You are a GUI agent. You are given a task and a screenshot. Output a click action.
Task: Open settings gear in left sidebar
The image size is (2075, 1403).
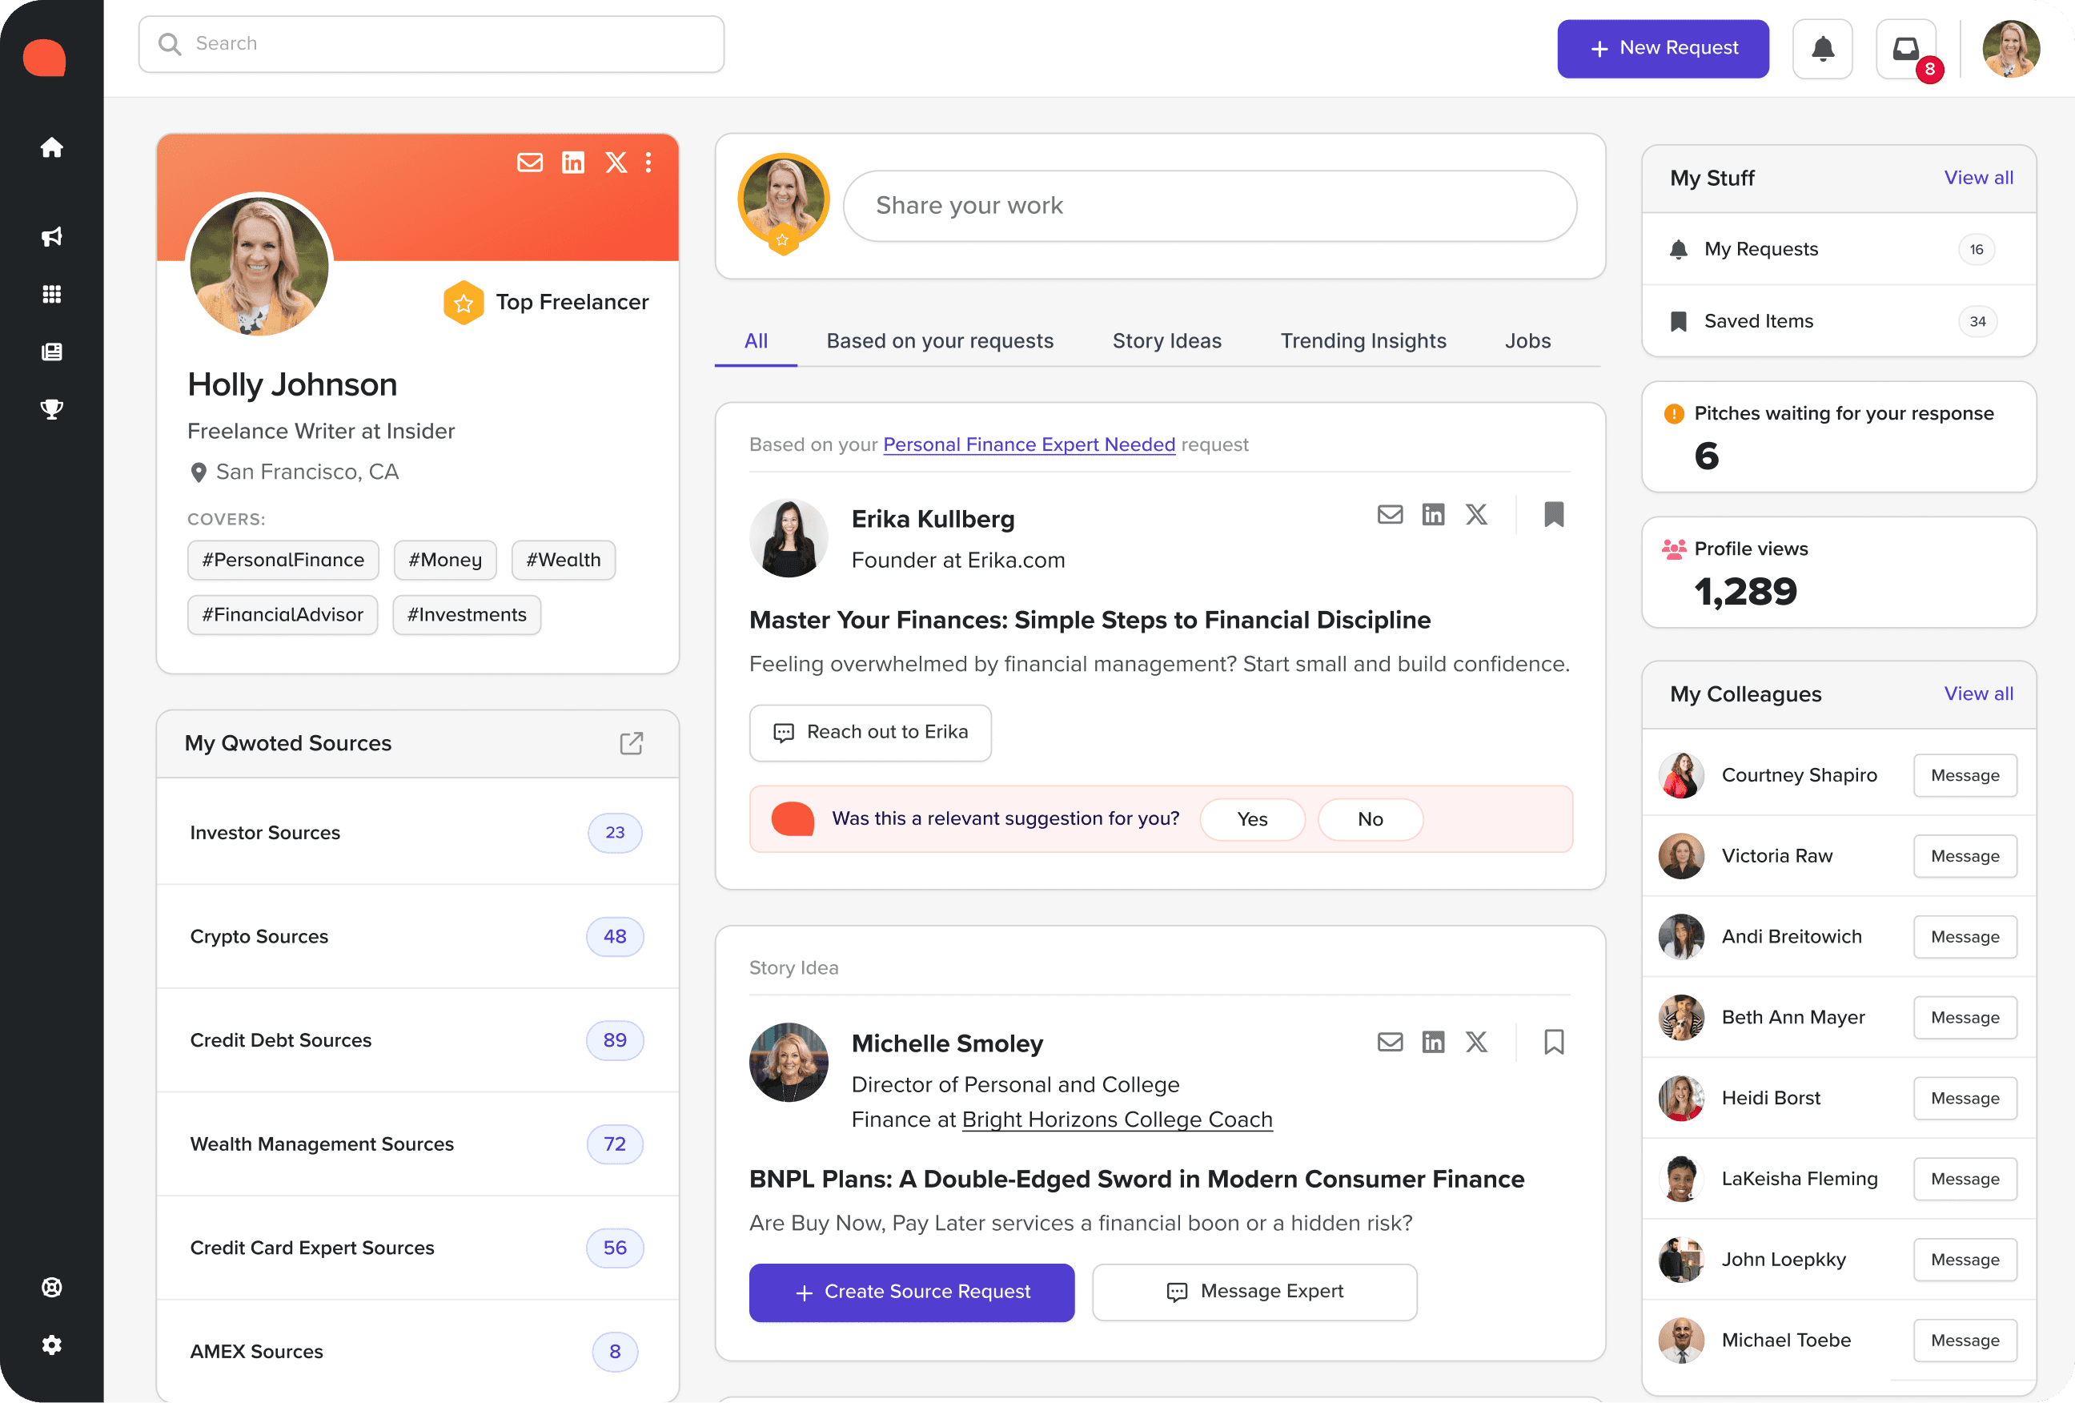pos(52,1344)
